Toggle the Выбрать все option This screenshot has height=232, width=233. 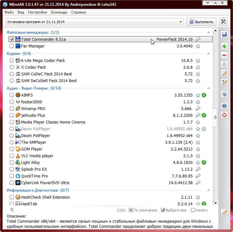coord(174,210)
